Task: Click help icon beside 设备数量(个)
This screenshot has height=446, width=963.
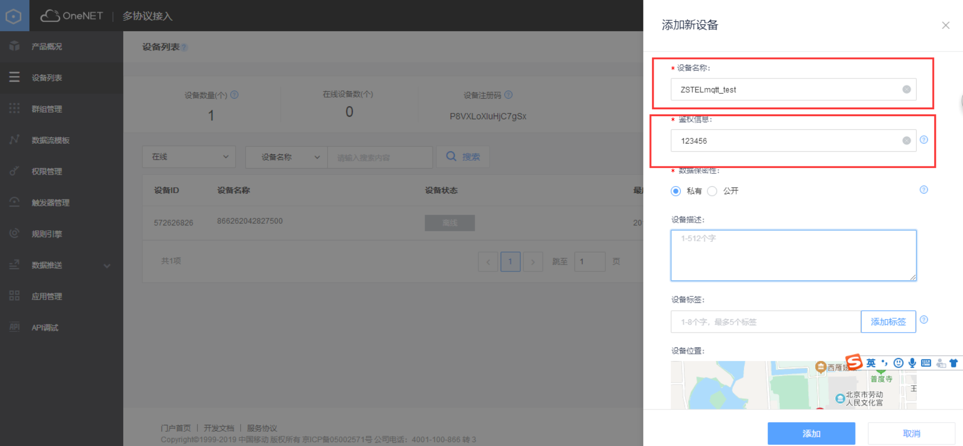Action: (x=234, y=95)
